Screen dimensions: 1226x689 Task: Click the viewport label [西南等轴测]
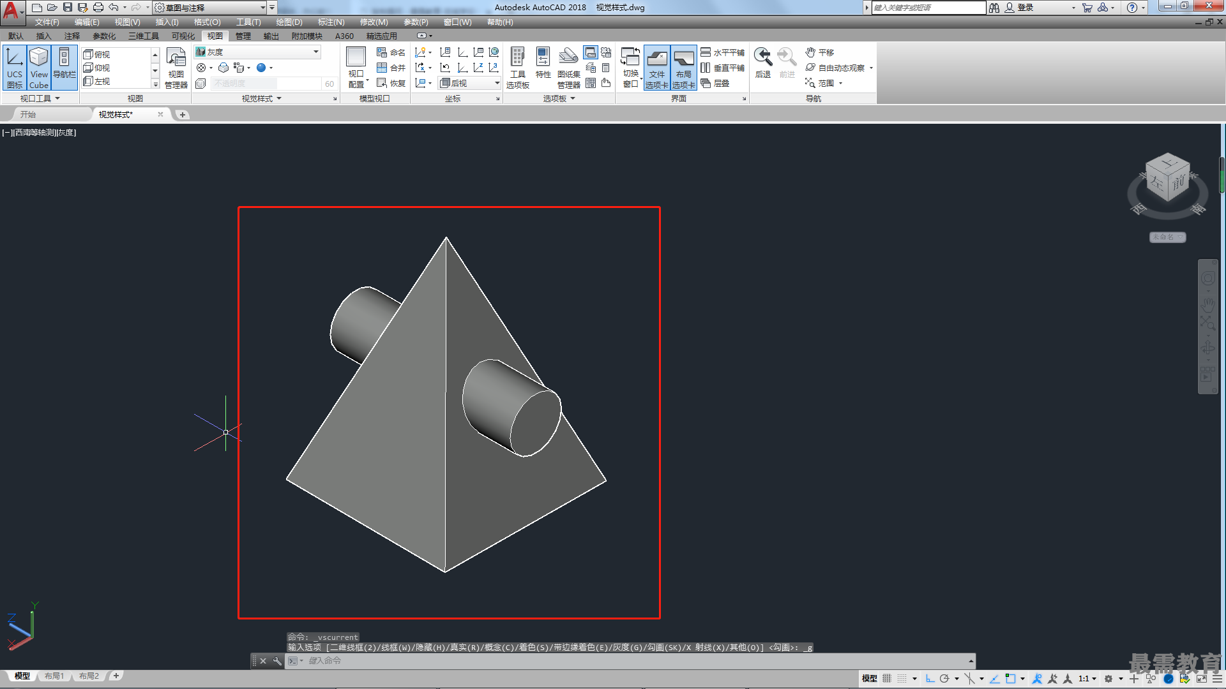point(34,133)
